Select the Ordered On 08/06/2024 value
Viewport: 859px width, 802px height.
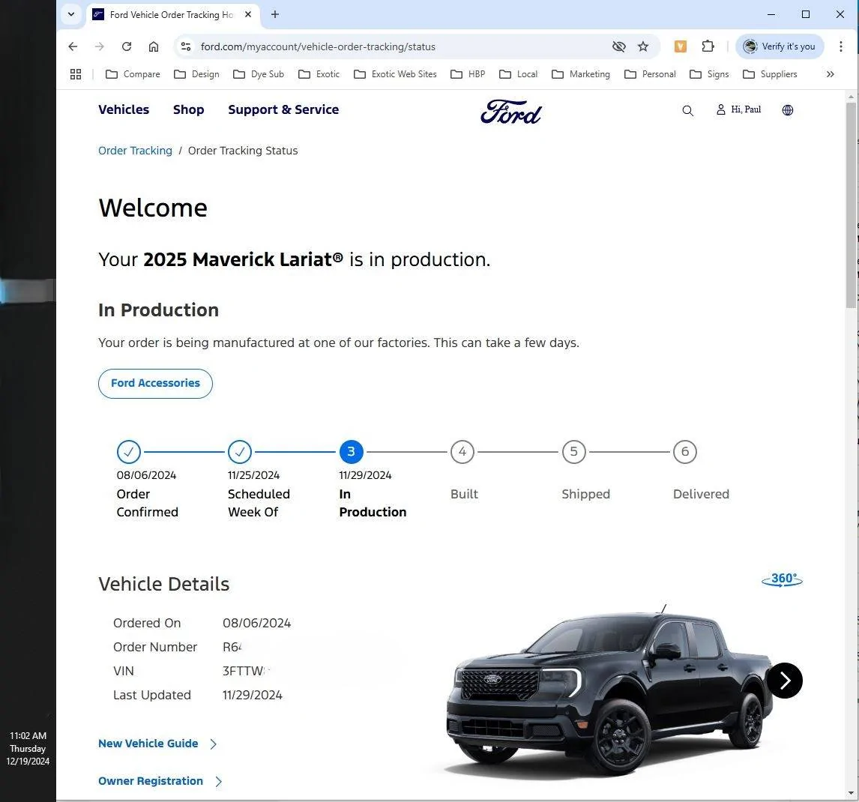[x=256, y=624]
